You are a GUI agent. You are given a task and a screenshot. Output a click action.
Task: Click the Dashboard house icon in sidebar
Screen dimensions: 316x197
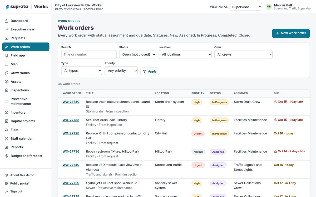7,21
